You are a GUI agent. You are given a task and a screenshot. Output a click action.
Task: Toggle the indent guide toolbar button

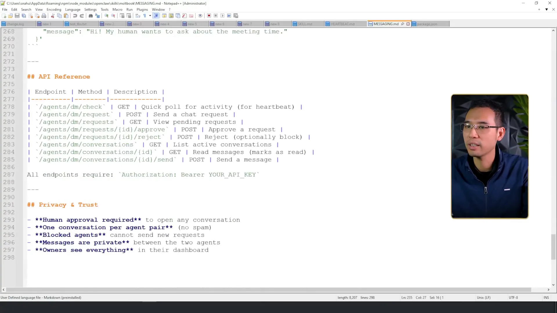156,16
